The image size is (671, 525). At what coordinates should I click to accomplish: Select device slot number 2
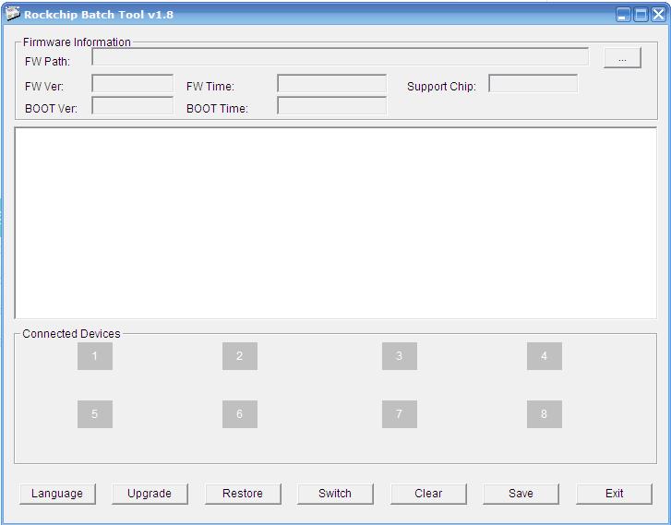pos(239,356)
